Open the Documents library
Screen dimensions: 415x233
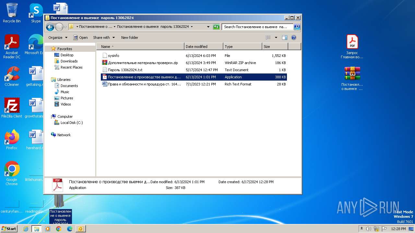pyautogui.click(x=66, y=86)
